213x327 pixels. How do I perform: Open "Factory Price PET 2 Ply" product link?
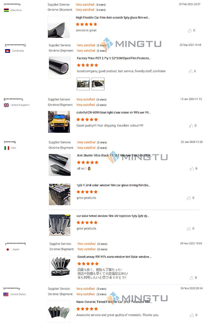click(x=114, y=58)
